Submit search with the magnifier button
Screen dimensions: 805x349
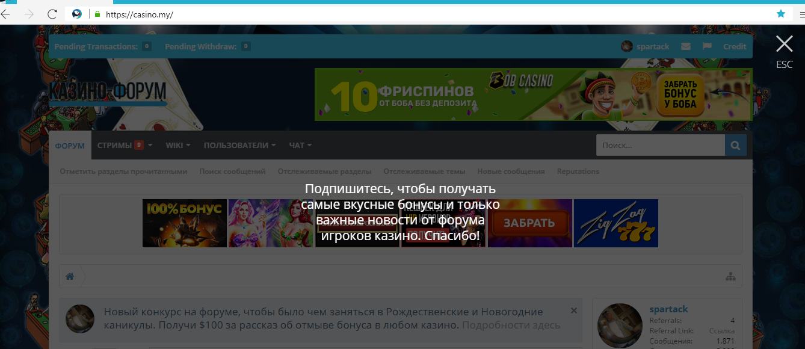pyautogui.click(x=736, y=145)
